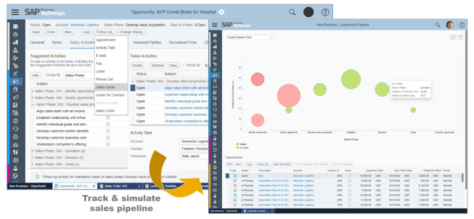Click green progress icon in 'test' row
The height and width of the screenshot is (219, 474).
[235, 176]
